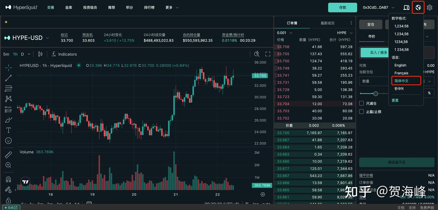
Task: Click the 存款 deposit button
Action: tap(342, 8)
